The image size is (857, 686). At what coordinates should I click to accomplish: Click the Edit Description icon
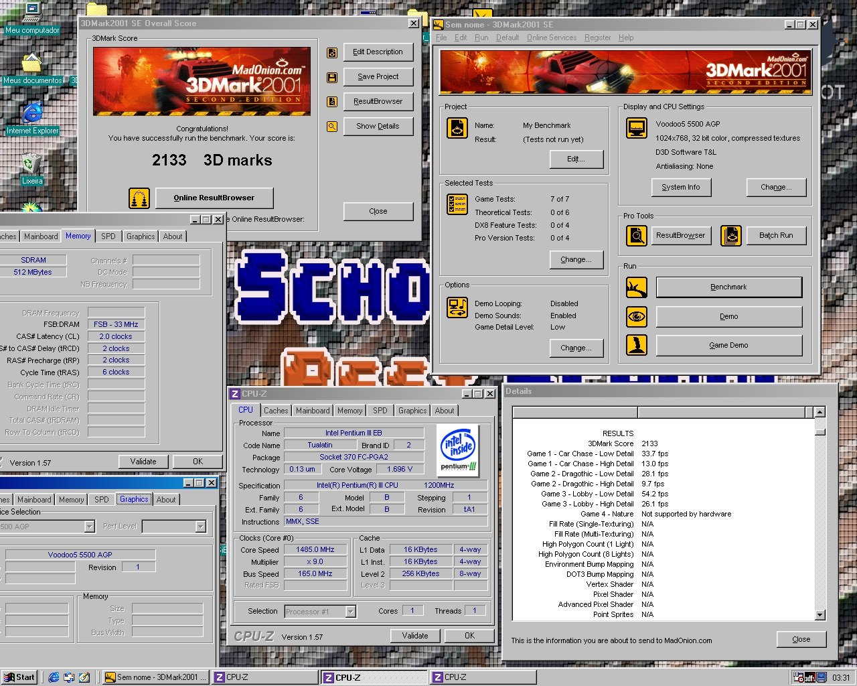click(x=331, y=52)
